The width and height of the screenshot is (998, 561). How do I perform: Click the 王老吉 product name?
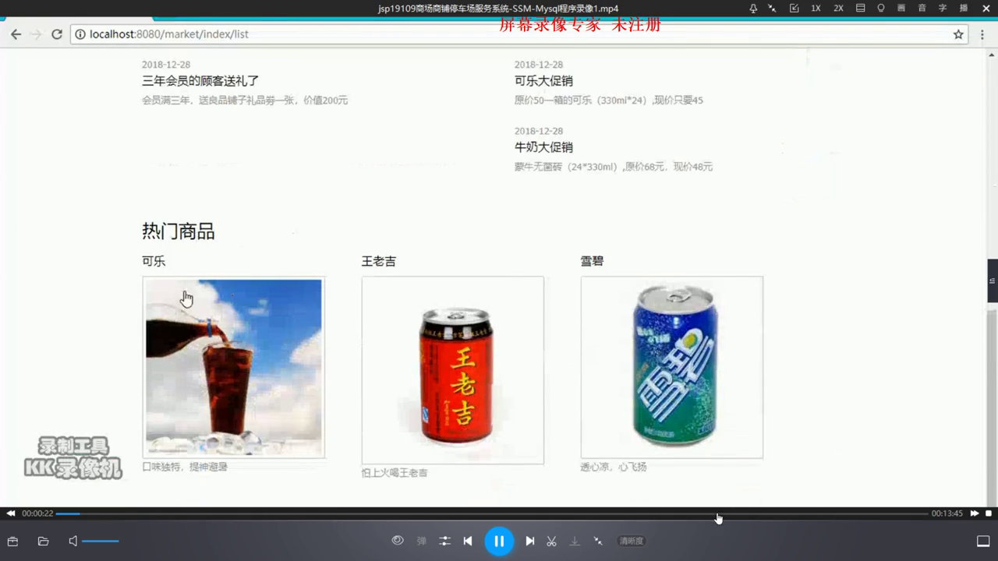coord(379,261)
